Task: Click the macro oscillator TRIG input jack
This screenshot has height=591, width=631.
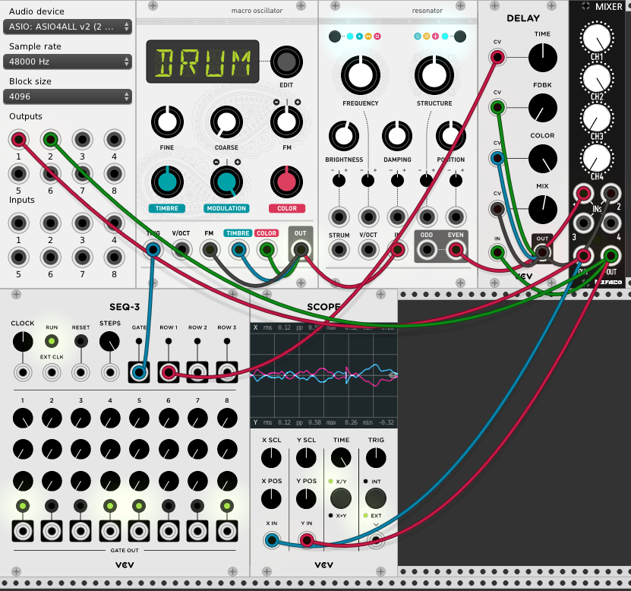Action: coord(153,250)
